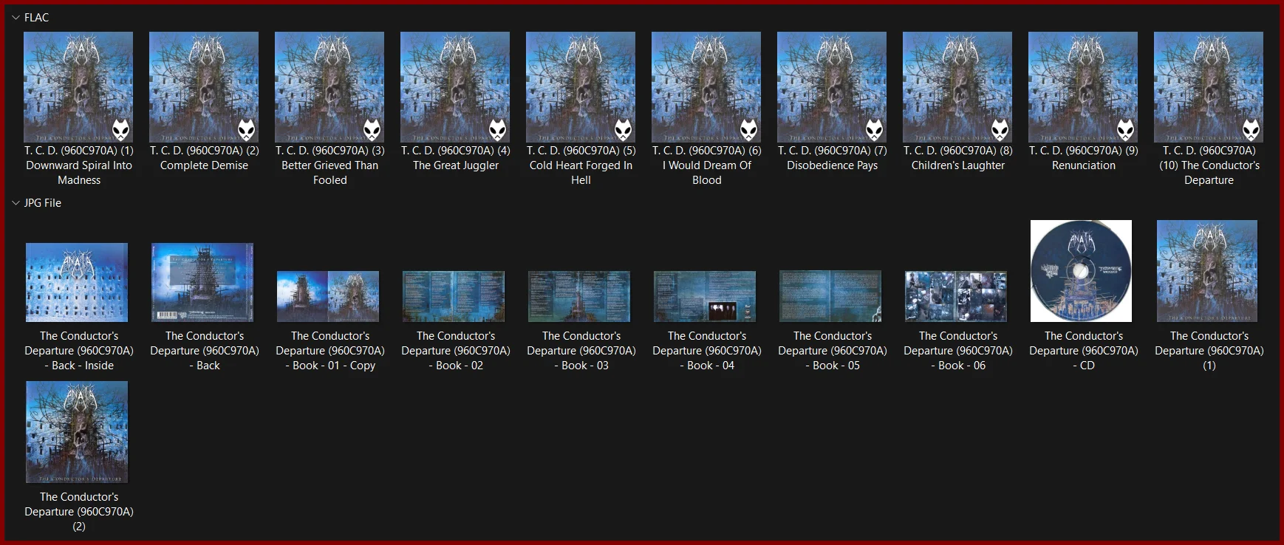Viewport: 1284px width, 545px height.
Task: Collapse the JPG File group chevron
Action: pyautogui.click(x=16, y=203)
